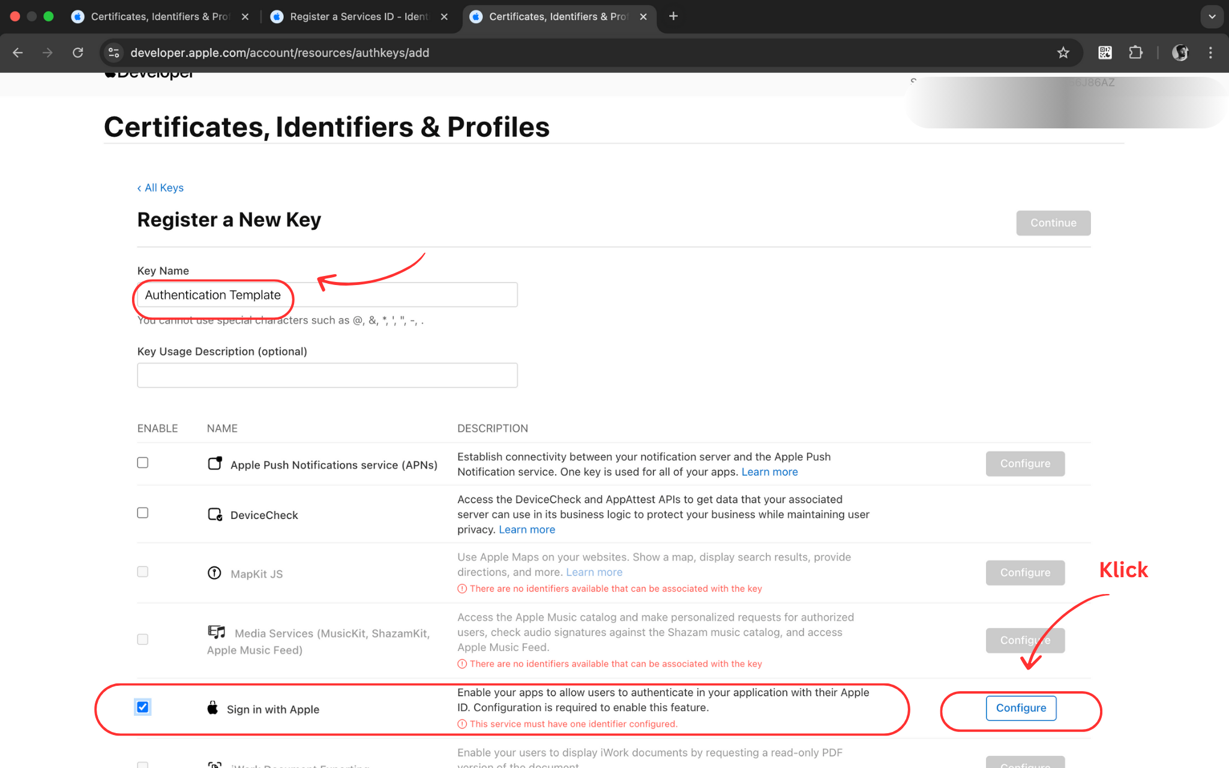This screenshot has height=768, width=1229.
Task: Switch to first Certificates, Identifiers tab
Action: [x=160, y=16]
